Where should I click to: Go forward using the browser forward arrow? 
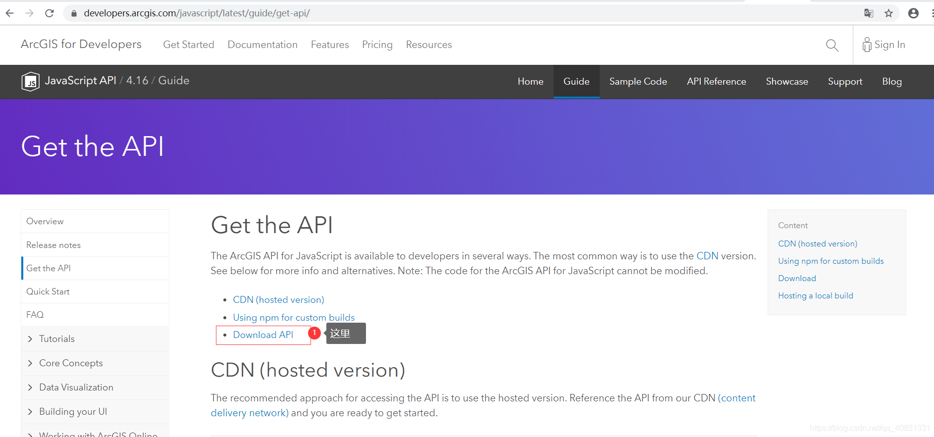30,13
